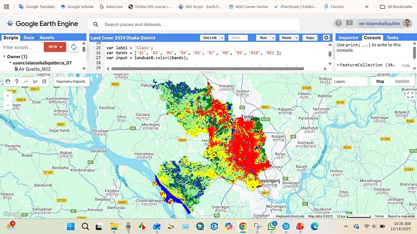Zoom out on the map

pos(8,105)
